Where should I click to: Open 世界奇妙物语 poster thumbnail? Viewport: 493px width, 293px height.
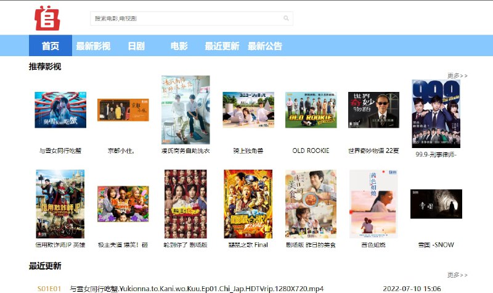373,110
